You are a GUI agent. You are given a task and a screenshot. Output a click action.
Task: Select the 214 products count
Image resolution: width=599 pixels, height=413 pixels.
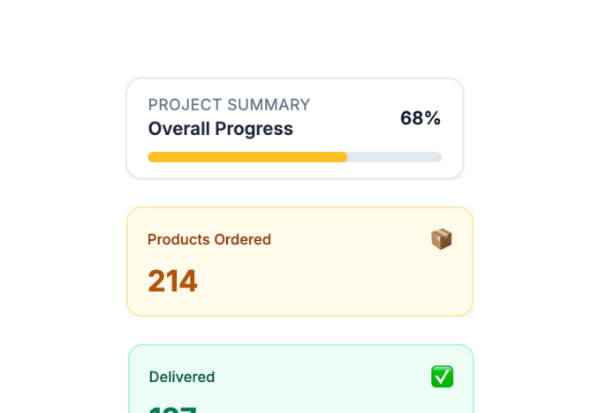click(x=172, y=281)
